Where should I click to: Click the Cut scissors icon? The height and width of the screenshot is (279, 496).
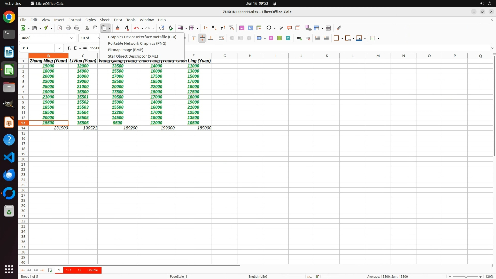click(x=87, y=28)
